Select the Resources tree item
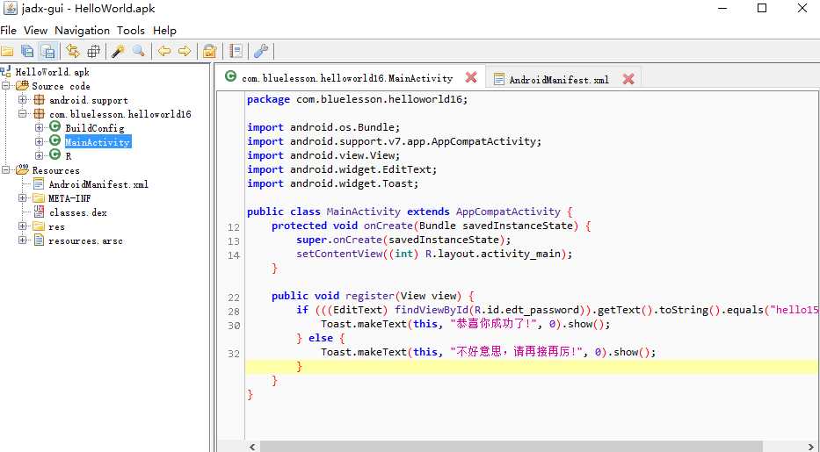The height and width of the screenshot is (452, 820). (56, 170)
